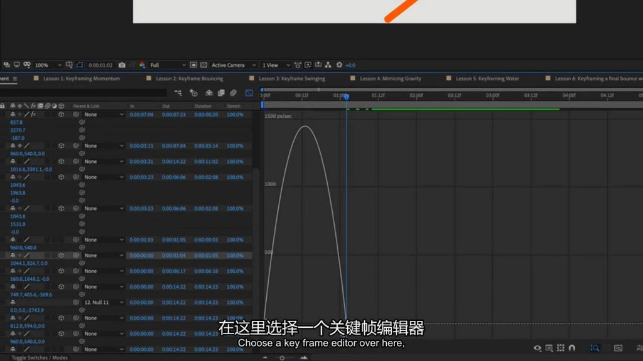The height and width of the screenshot is (361, 643).
Task: Click the Parent & Link column header
Action: tap(87, 106)
